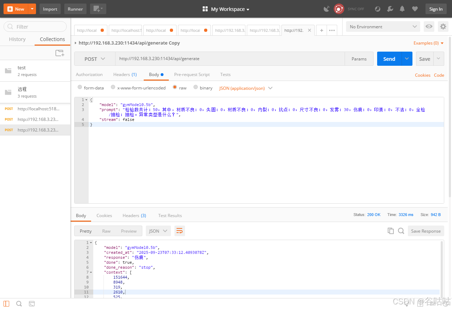Open the response JSON format dropdown
The image size is (452, 309).
point(158,231)
